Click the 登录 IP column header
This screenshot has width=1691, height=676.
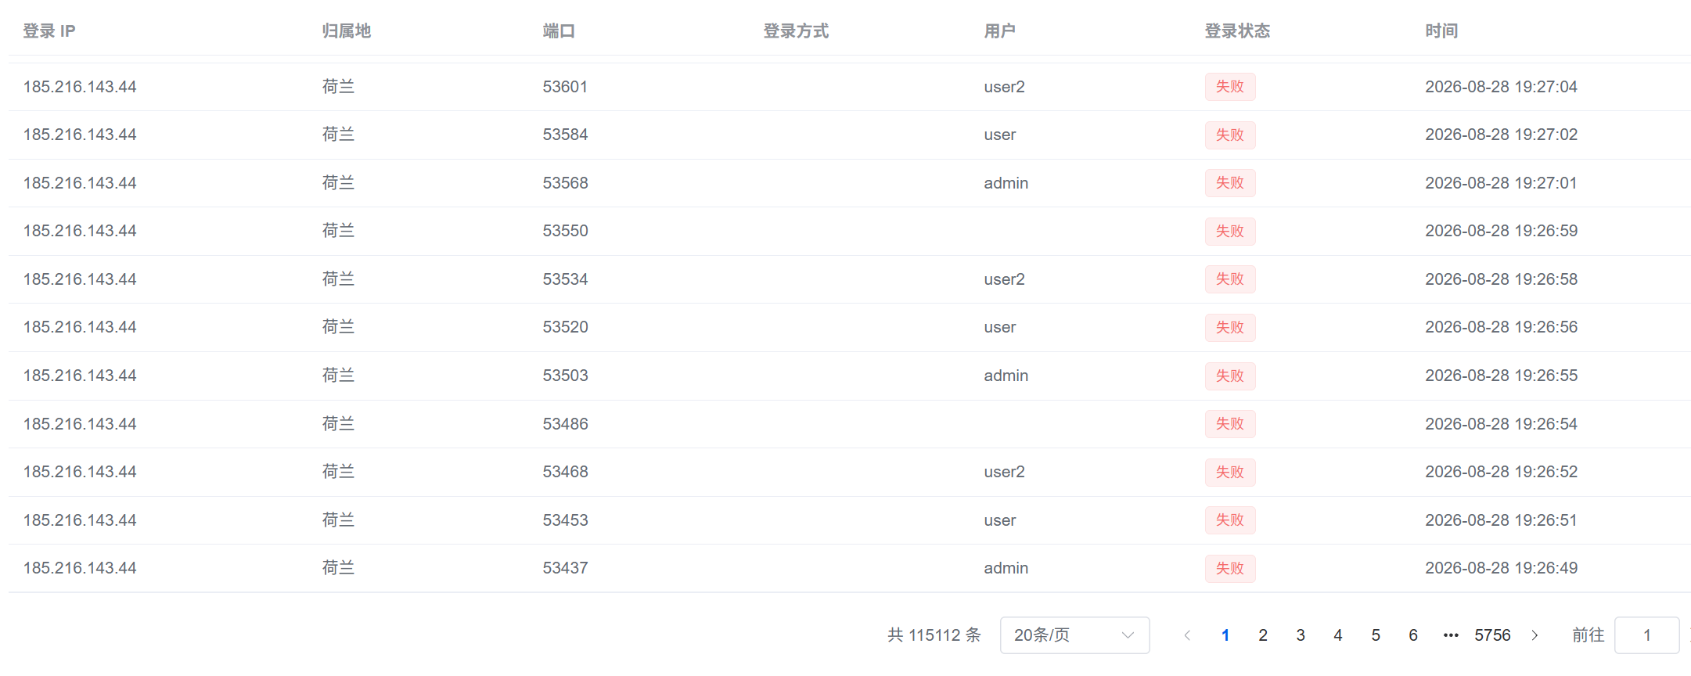[x=49, y=31]
